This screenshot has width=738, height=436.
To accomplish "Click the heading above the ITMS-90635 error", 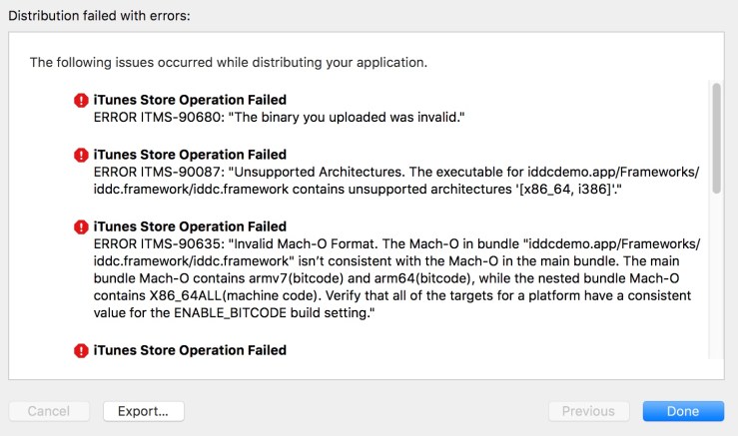I will pyautogui.click(x=190, y=226).
